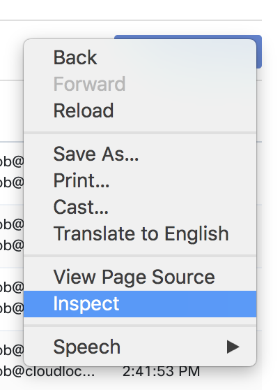Click the ob@ entry beside Print...
The width and height of the screenshot is (280, 390).
(x=12, y=182)
